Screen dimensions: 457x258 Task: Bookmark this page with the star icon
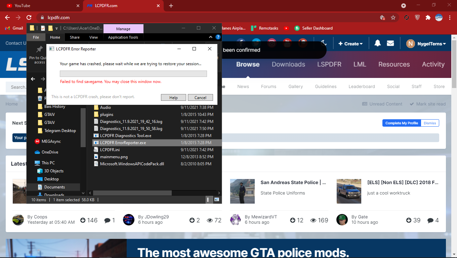tap(393, 17)
